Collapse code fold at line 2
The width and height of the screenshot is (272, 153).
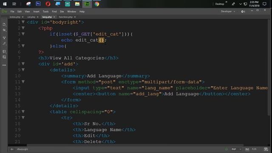click(x=23, y=28)
